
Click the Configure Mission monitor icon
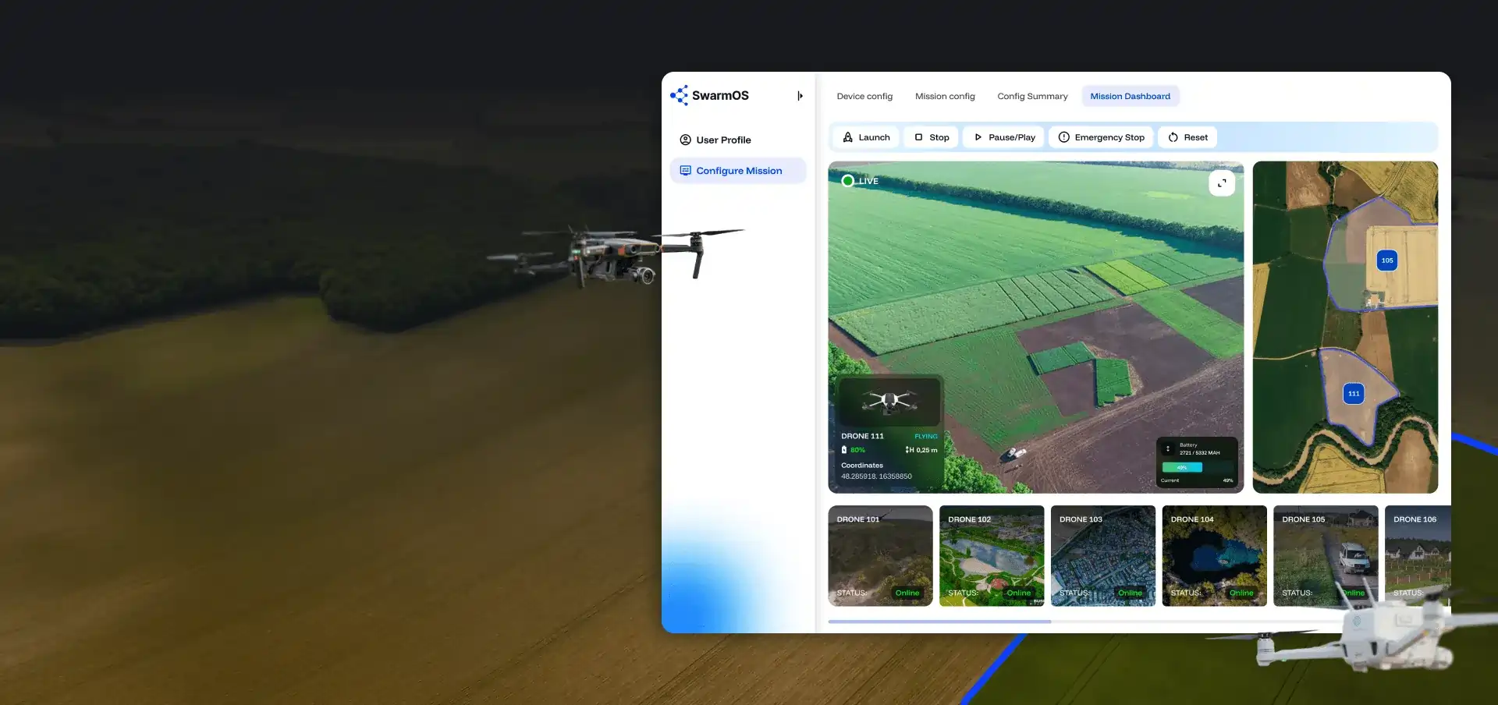[685, 171]
